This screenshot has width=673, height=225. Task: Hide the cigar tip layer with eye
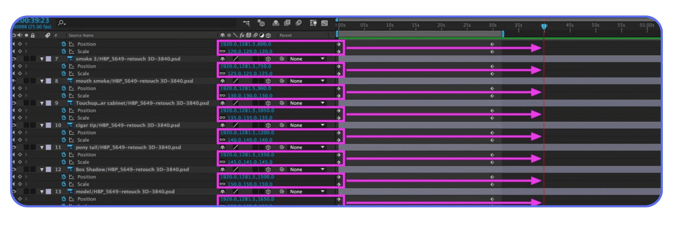[x=14, y=125]
